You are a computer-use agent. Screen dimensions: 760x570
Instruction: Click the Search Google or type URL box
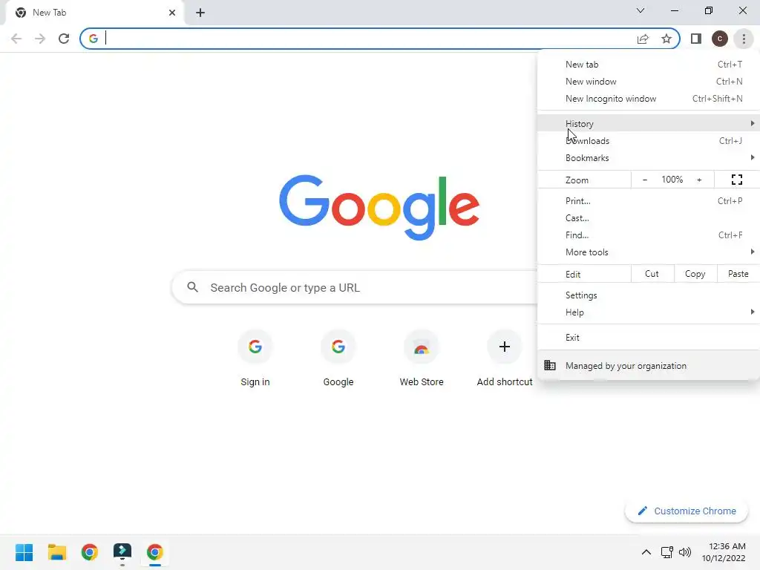pyautogui.click(x=355, y=287)
